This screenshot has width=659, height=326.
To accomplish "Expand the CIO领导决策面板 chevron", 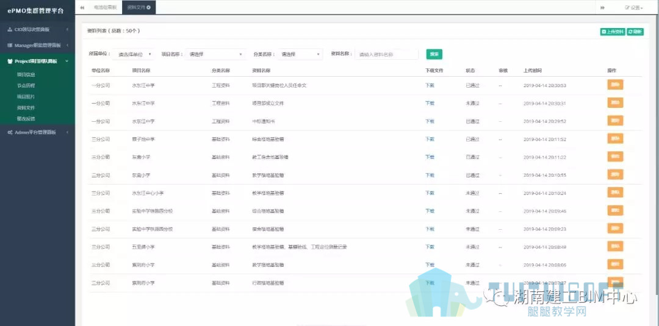I will [67, 29].
